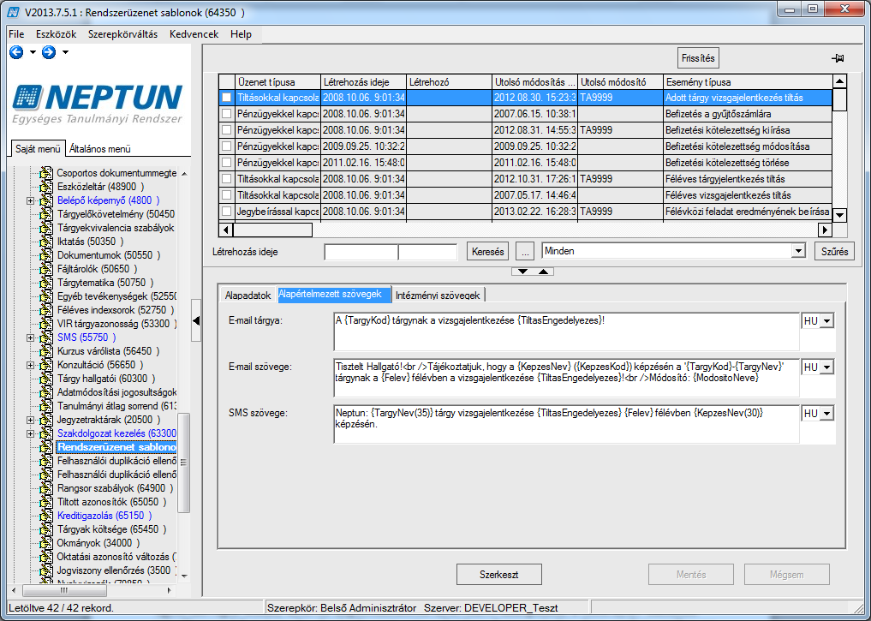Click the icon beside Tiltott azonosítók

pos(47,502)
